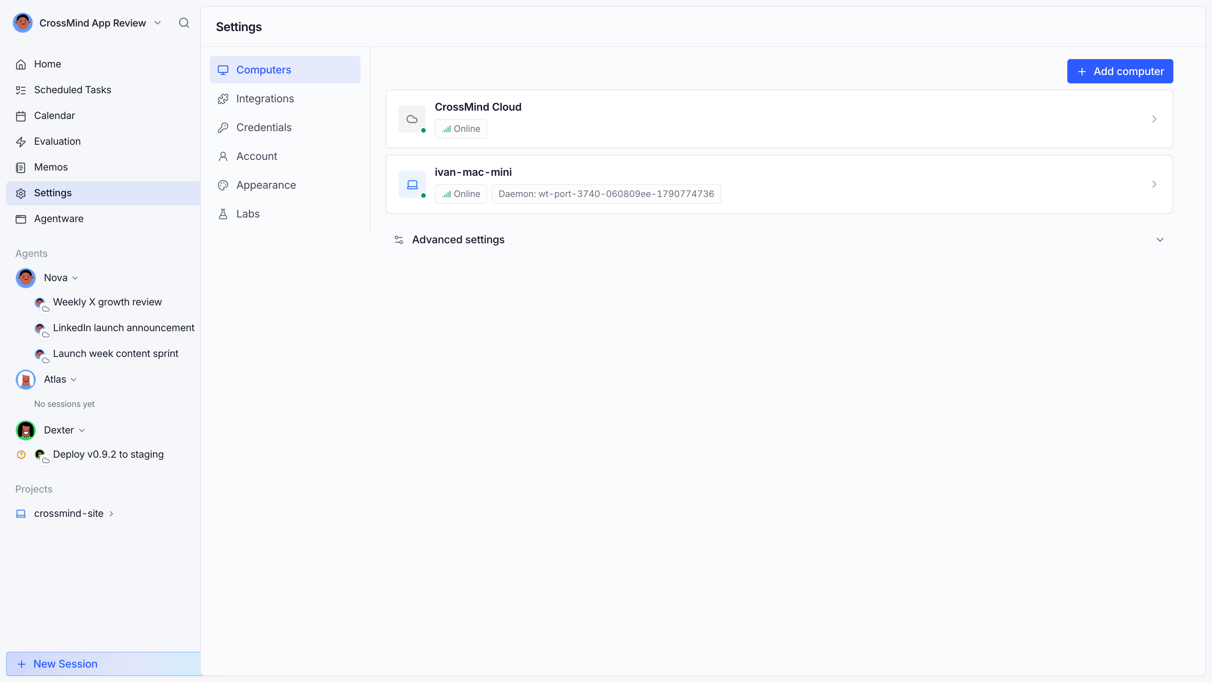Click the ivan-mac-mini computer name
This screenshot has height=682, width=1212.
tap(473, 172)
